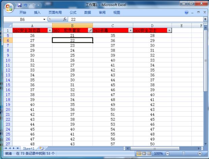Viewport: 209px width, 159px height.
Task: Switch to Normal view in status bar
Action: (139, 154)
